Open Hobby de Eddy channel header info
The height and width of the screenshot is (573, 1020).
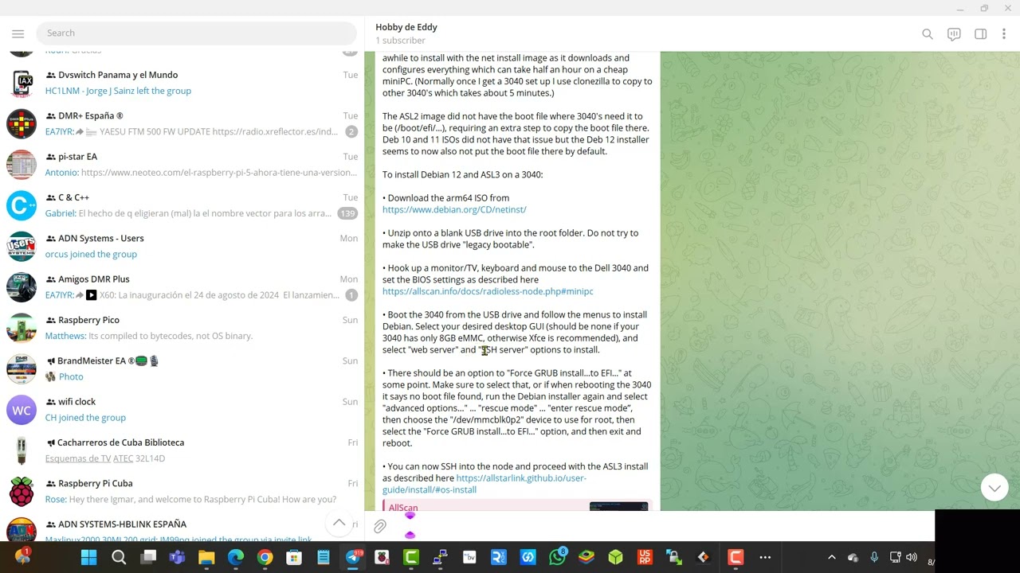click(406, 33)
